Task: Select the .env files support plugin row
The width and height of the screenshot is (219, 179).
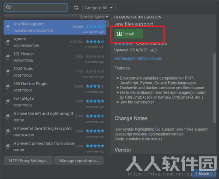Action: click(55, 28)
